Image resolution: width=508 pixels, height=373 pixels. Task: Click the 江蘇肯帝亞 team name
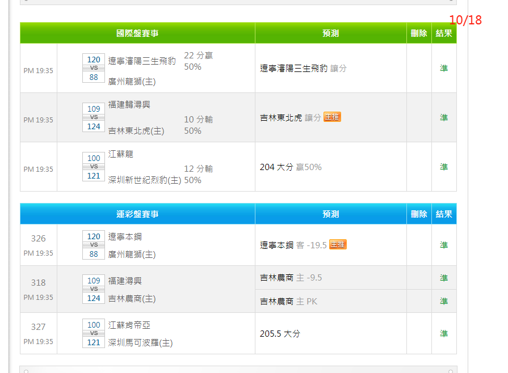tap(129, 325)
